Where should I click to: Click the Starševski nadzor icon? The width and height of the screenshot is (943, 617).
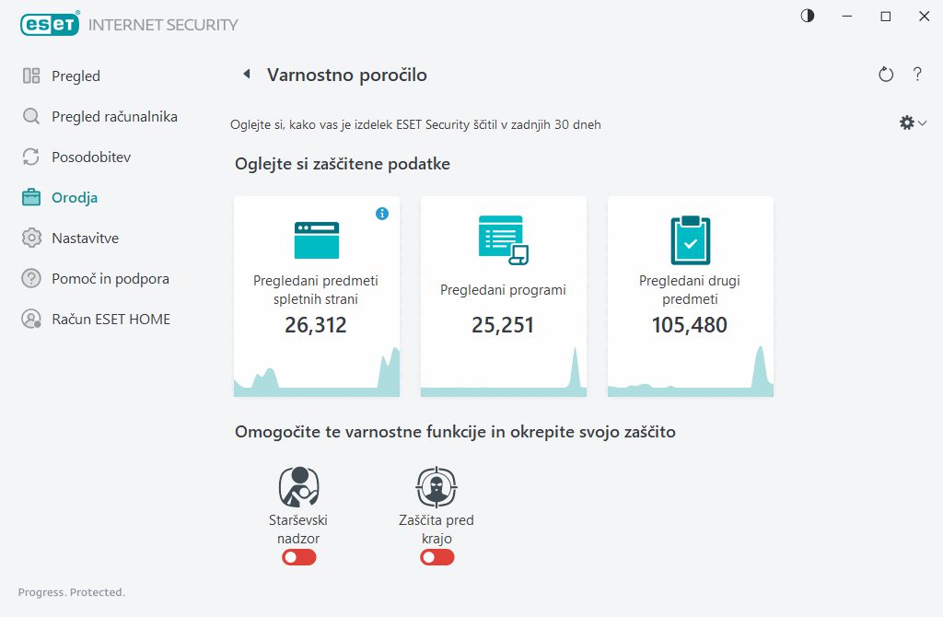coord(298,487)
